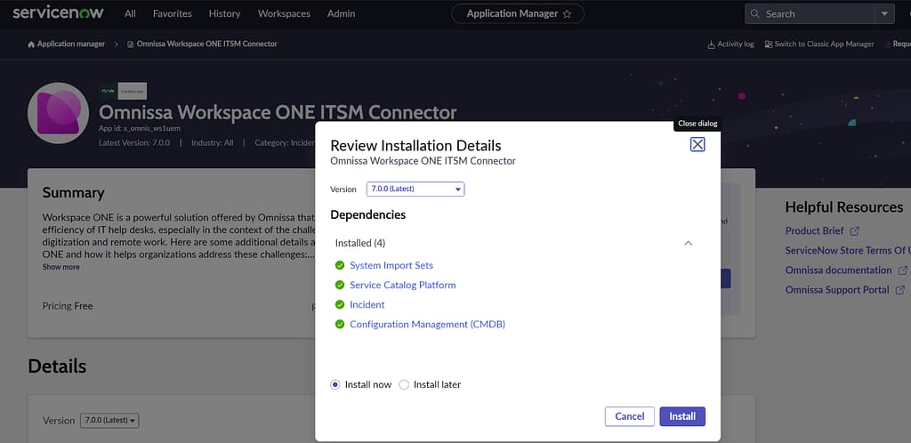Open the All menu

130,13
